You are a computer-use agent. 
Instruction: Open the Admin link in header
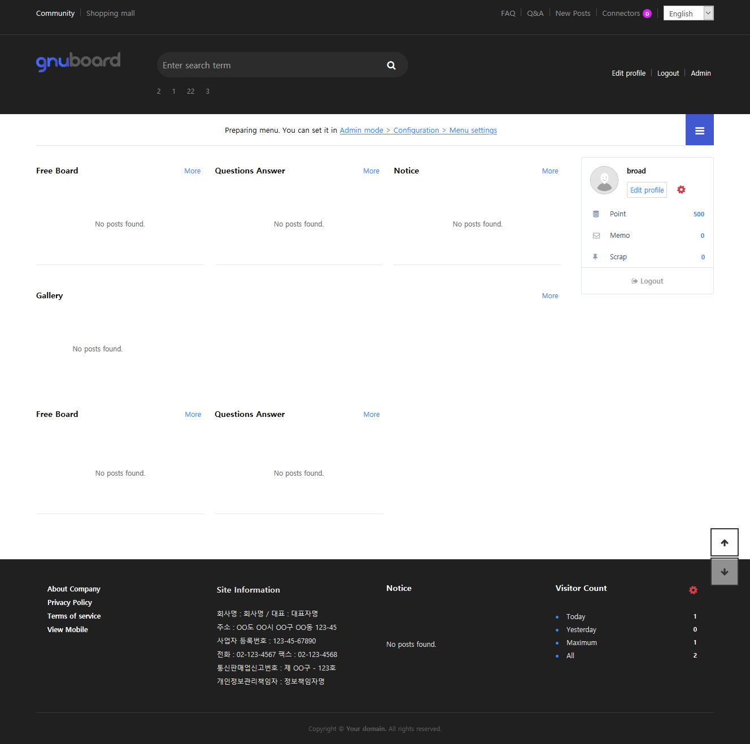700,73
